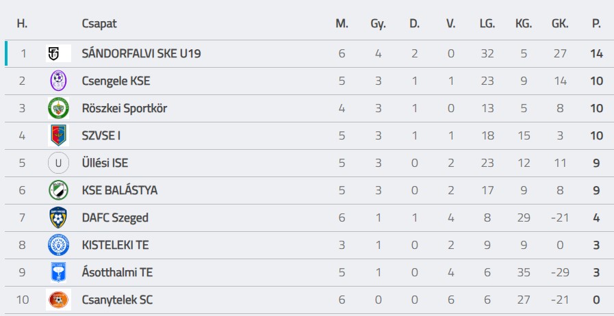Click the Üllési ISE placeholder logo

pos(58,163)
